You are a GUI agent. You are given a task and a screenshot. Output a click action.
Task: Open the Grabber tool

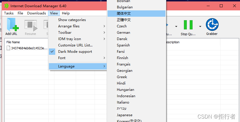point(212,27)
